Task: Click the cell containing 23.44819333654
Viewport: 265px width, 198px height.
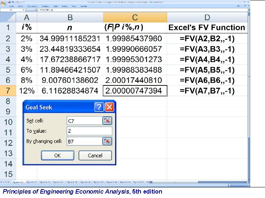Action: (70, 49)
